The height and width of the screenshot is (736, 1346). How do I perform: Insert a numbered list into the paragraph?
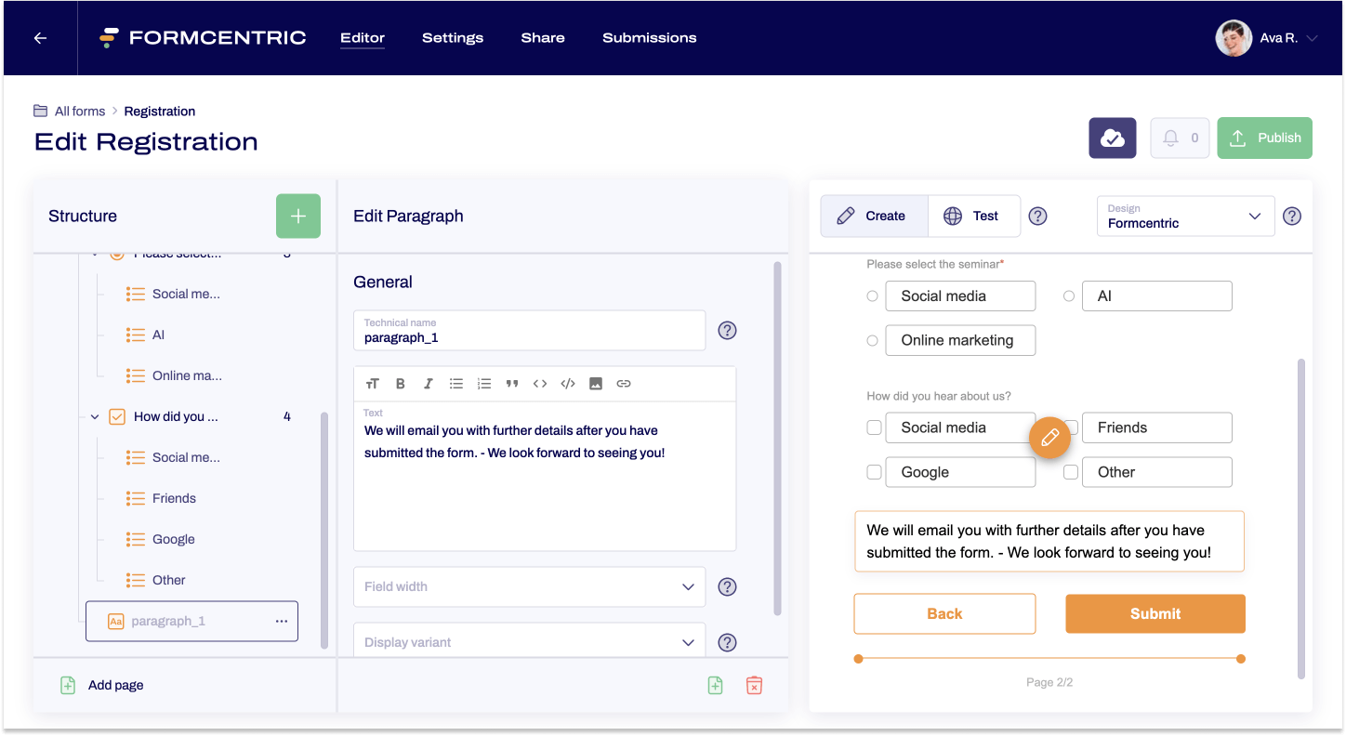(484, 383)
